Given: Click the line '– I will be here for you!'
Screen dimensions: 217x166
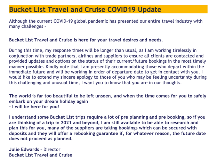Looking at the screenshot, I should pos(31,106).
